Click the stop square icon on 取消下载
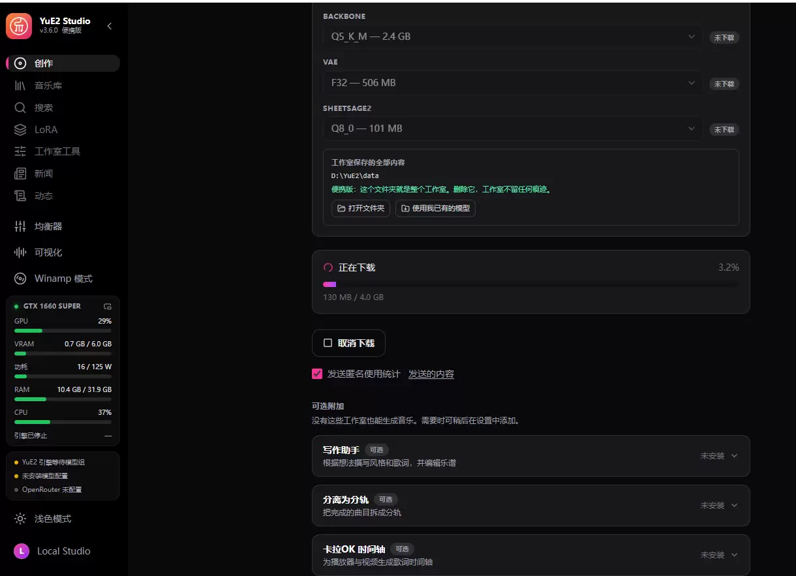Screen dimensions: 796x576 pos(328,343)
